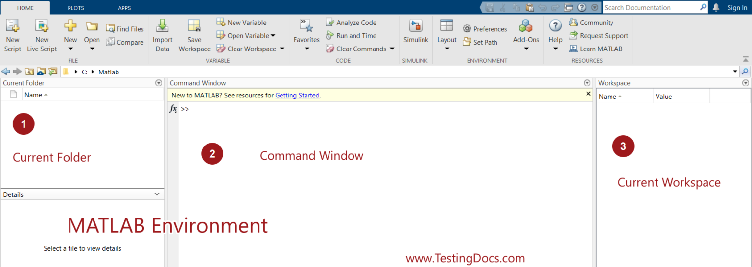Click the New Script icon
Screen dimensions: 752x267
tap(12, 26)
